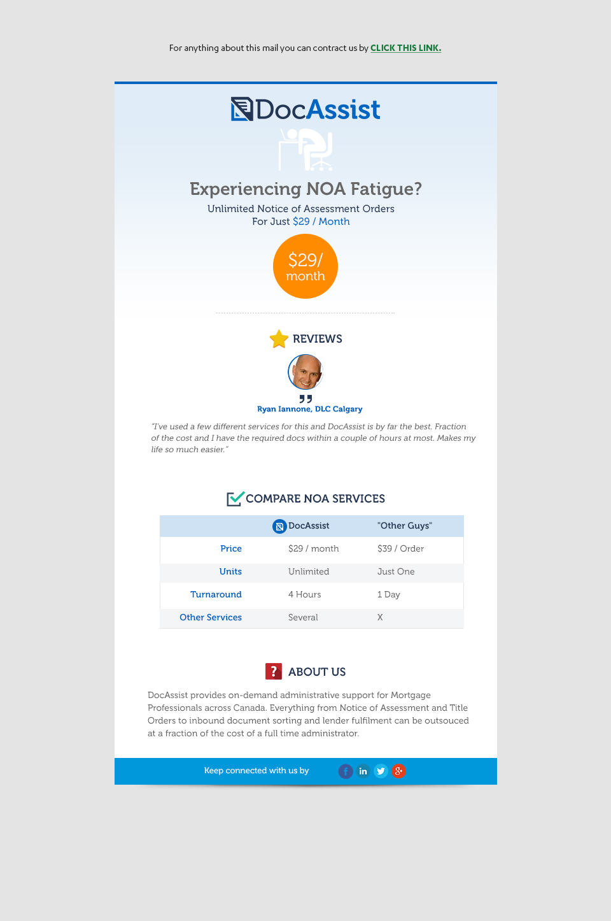
Task: Click the round DocAssist icon in table header
Action: 279,526
